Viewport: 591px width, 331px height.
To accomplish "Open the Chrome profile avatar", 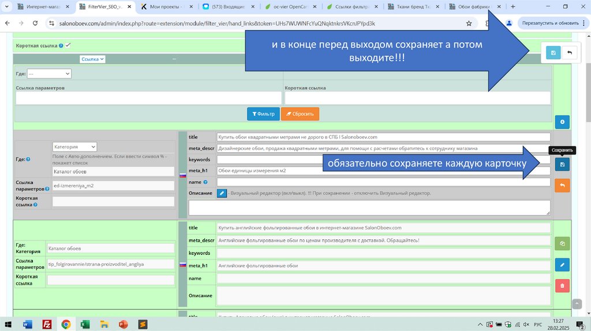I will (x=509, y=23).
